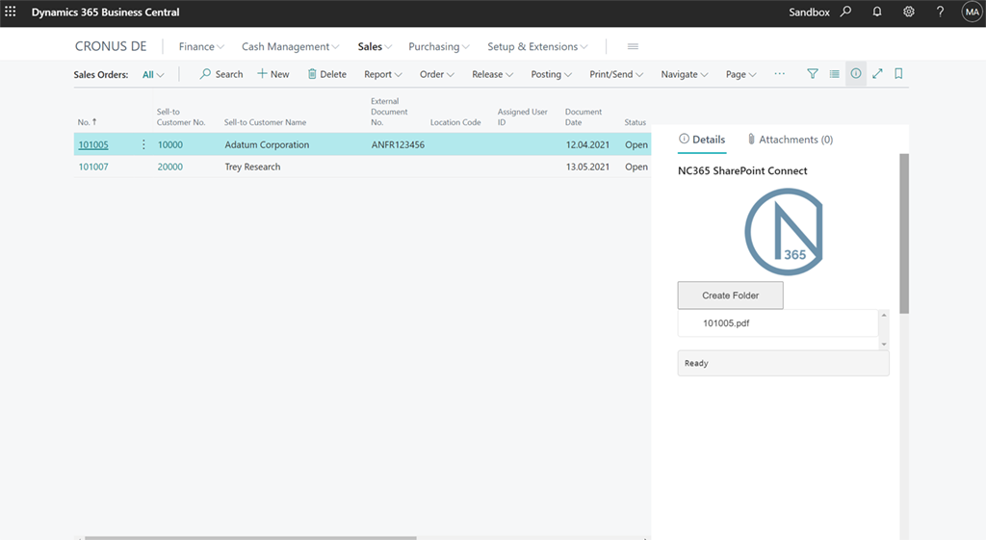
Task: Click the list layout view icon
Action: 835,74
